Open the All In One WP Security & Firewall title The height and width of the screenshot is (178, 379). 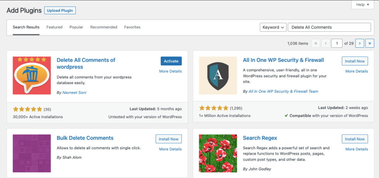pos(283,60)
